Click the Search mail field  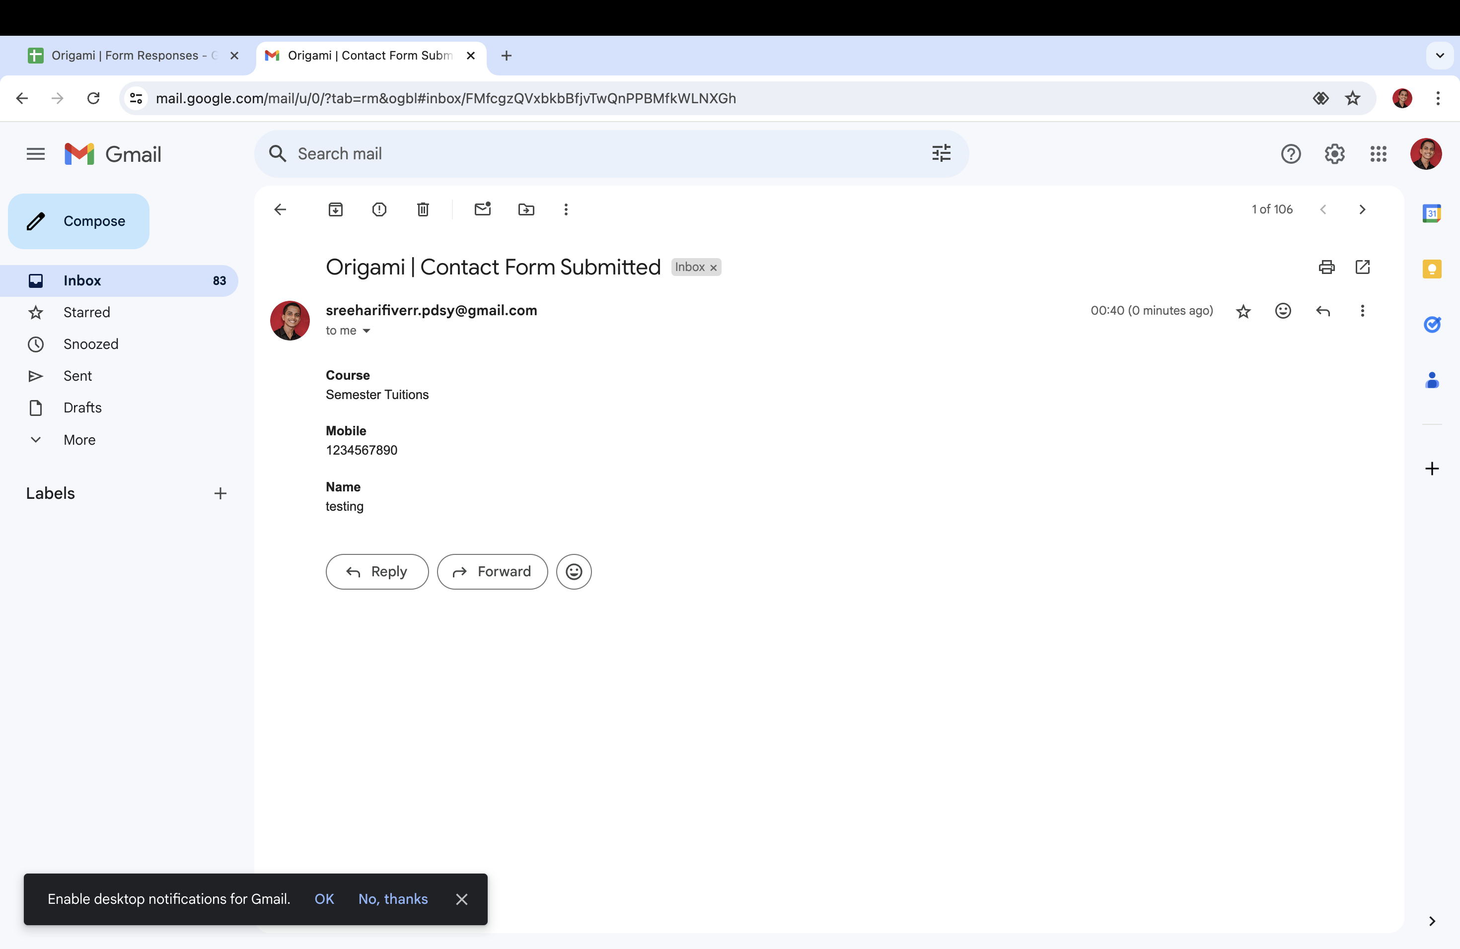601,154
